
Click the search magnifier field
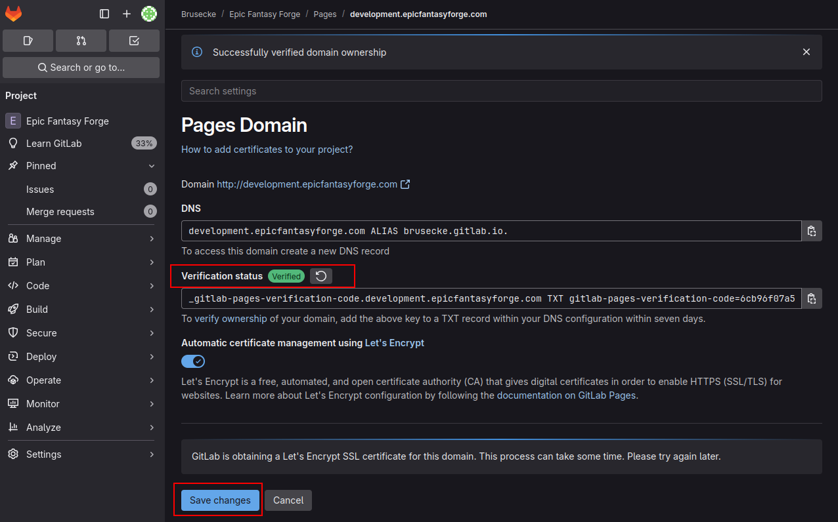81,68
